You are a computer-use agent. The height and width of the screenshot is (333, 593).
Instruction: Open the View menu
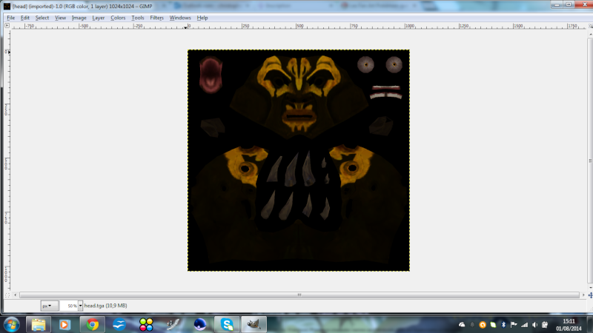pyautogui.click(x=60, y=18)
